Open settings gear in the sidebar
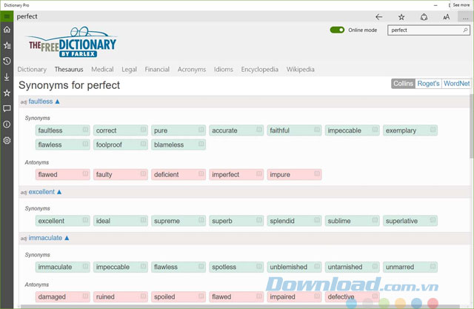Screen dimensions: 474x309 [x=7, y=140]
